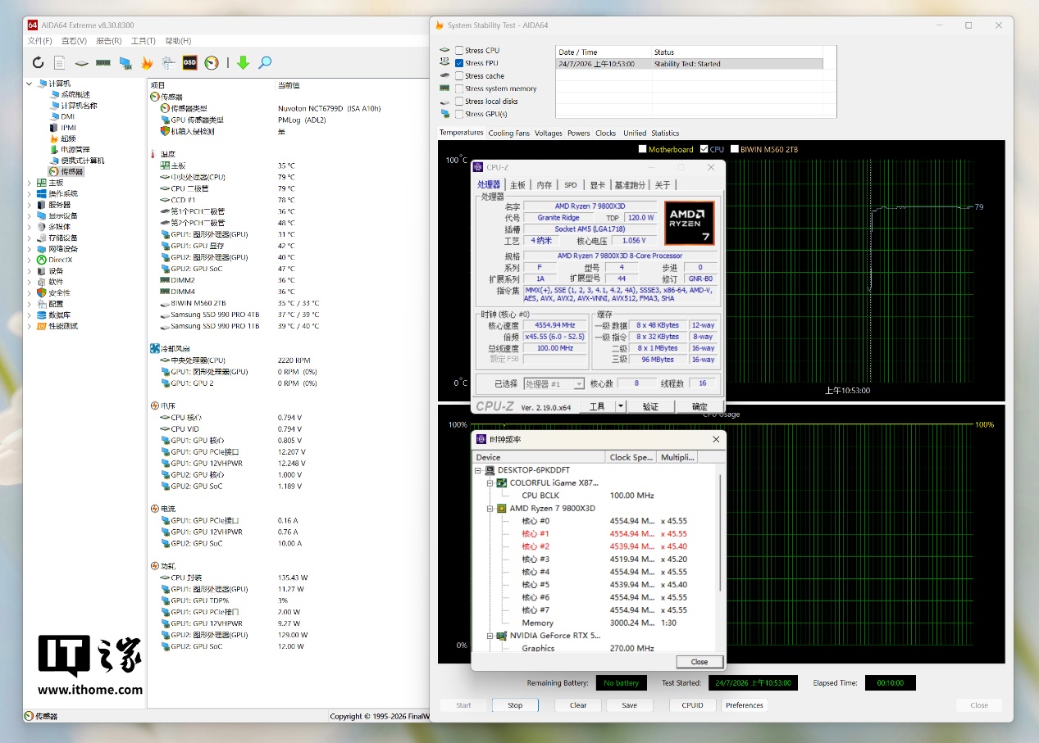Click the Clear button
Screen dimensions: 1039x743
point(578,705)
